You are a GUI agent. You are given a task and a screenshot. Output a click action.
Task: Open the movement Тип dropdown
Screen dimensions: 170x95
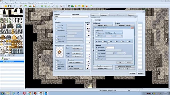click(77, 48)
